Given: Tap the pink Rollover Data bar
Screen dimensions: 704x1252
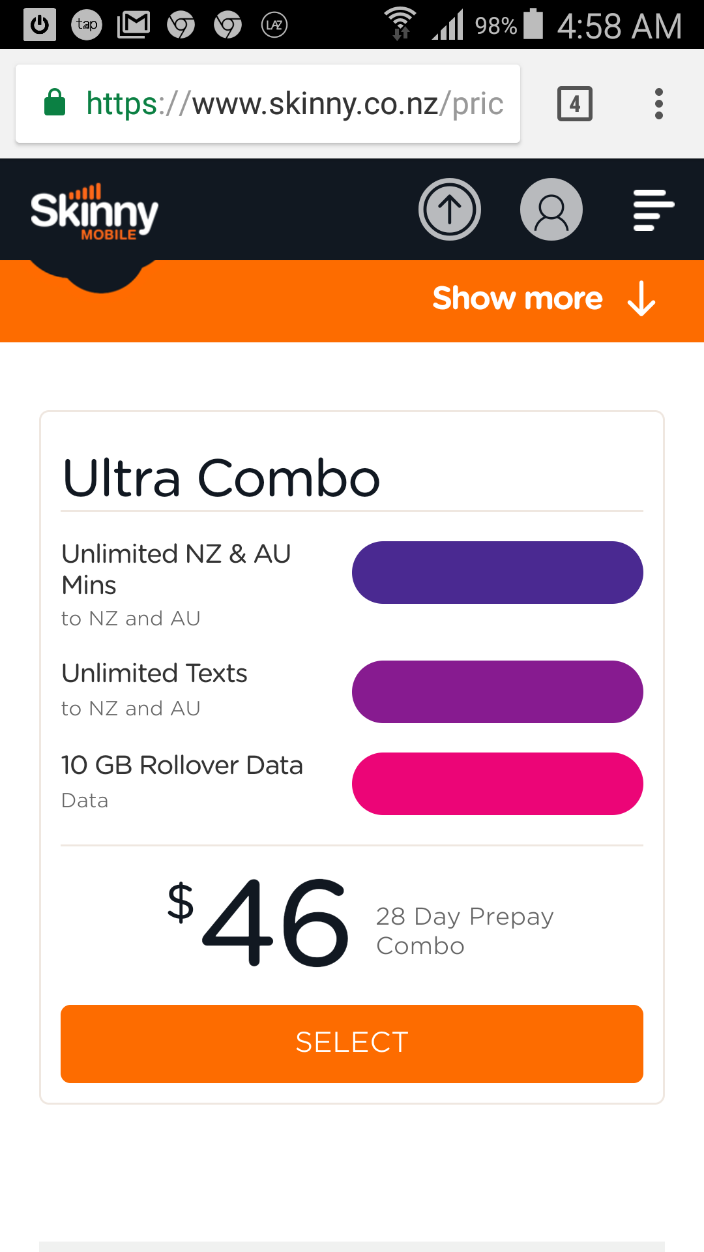Looking at the screenshot, I should point(497,784).
